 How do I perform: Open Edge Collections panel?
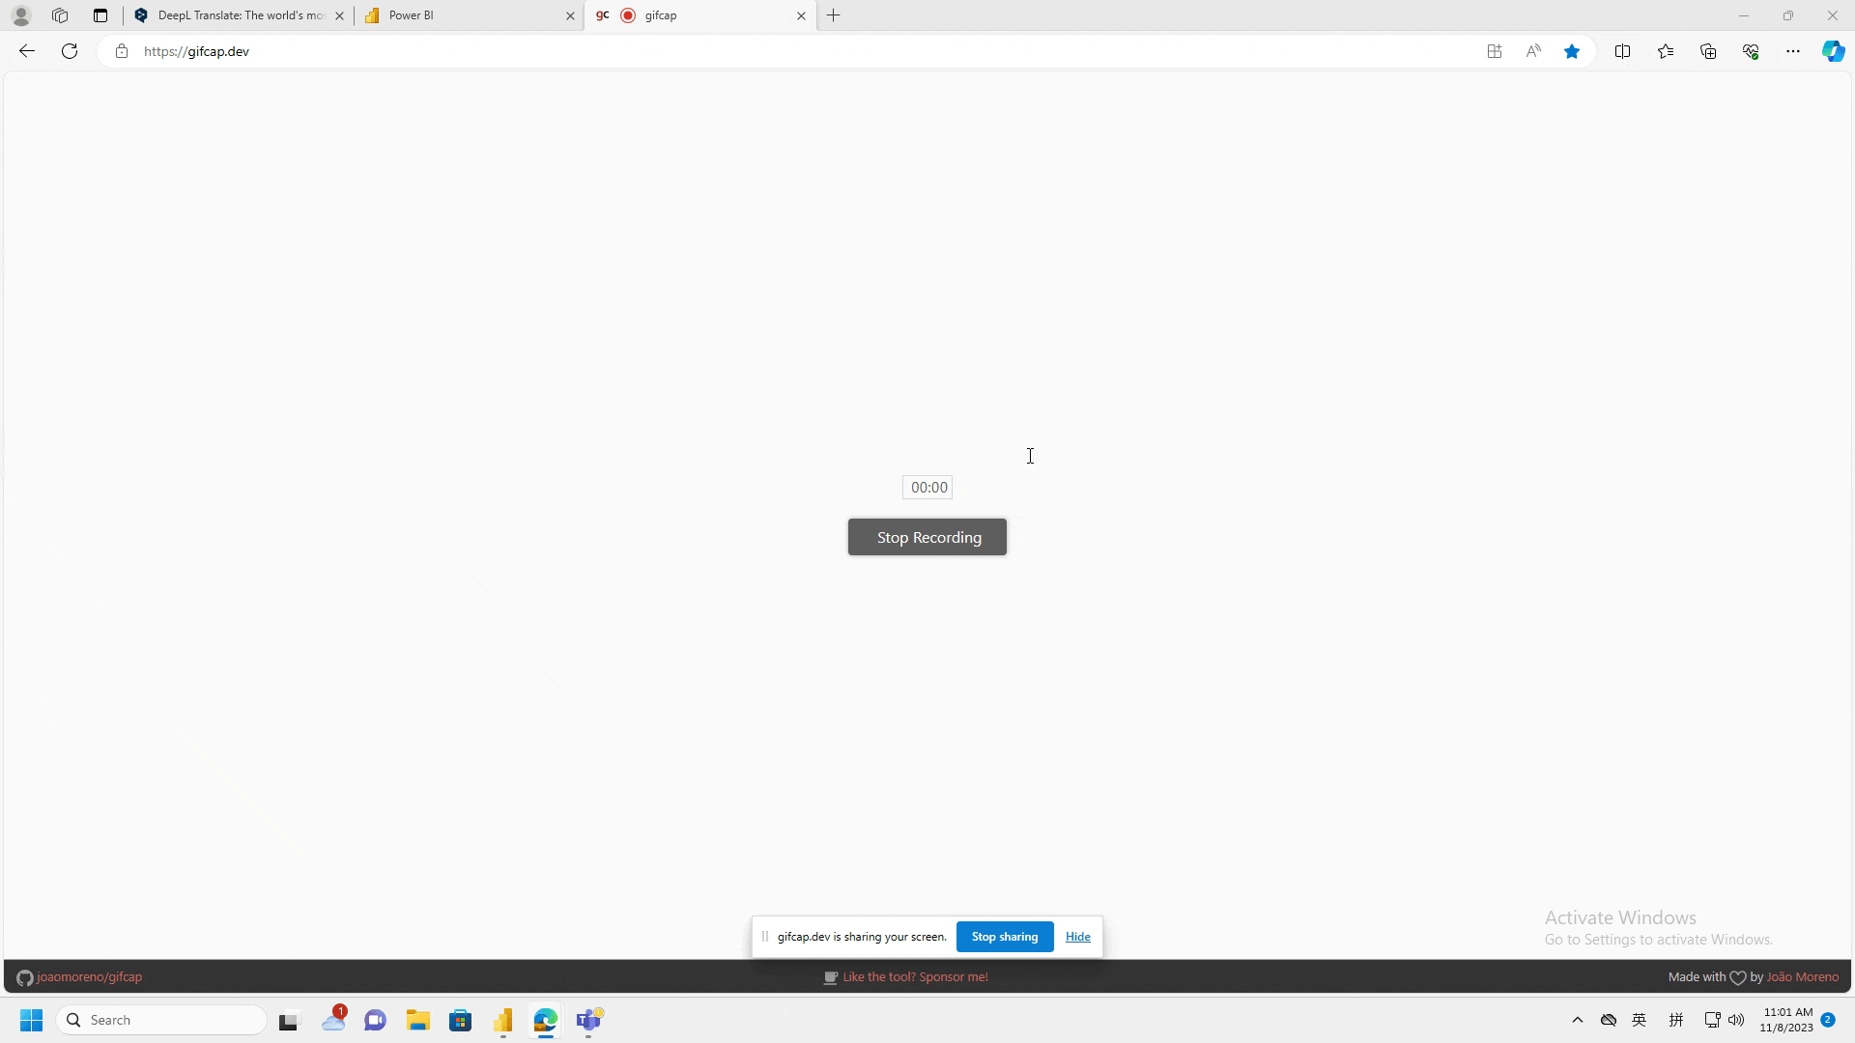[x=1708, y=51]
